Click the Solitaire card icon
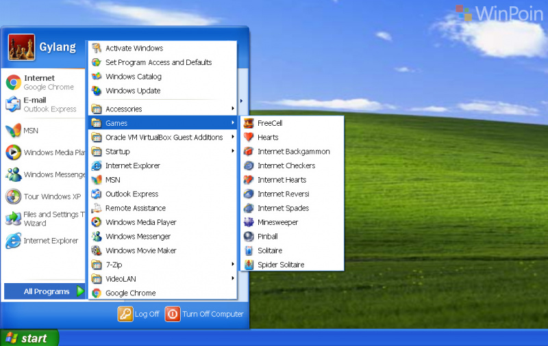Screen dimensions: 548x346 click(x=249, y=250)
